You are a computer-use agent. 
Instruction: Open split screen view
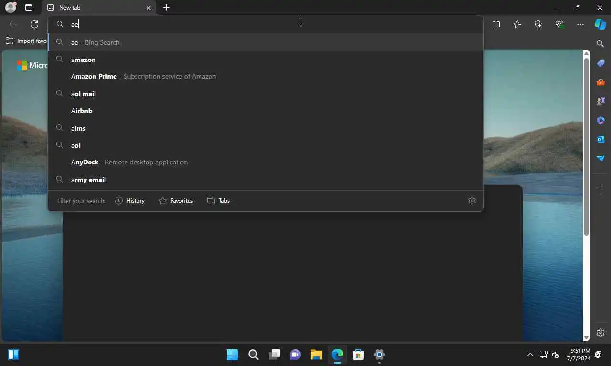tap(496, 24)
